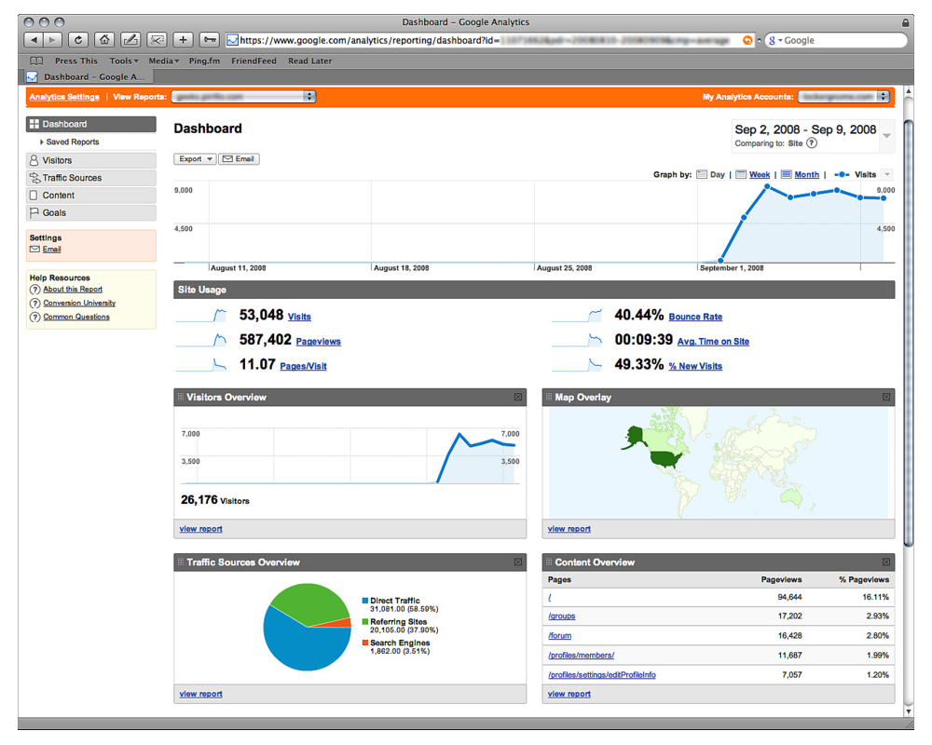
Task: Close the Content Overview widget
Action: (x=886, y=562)
